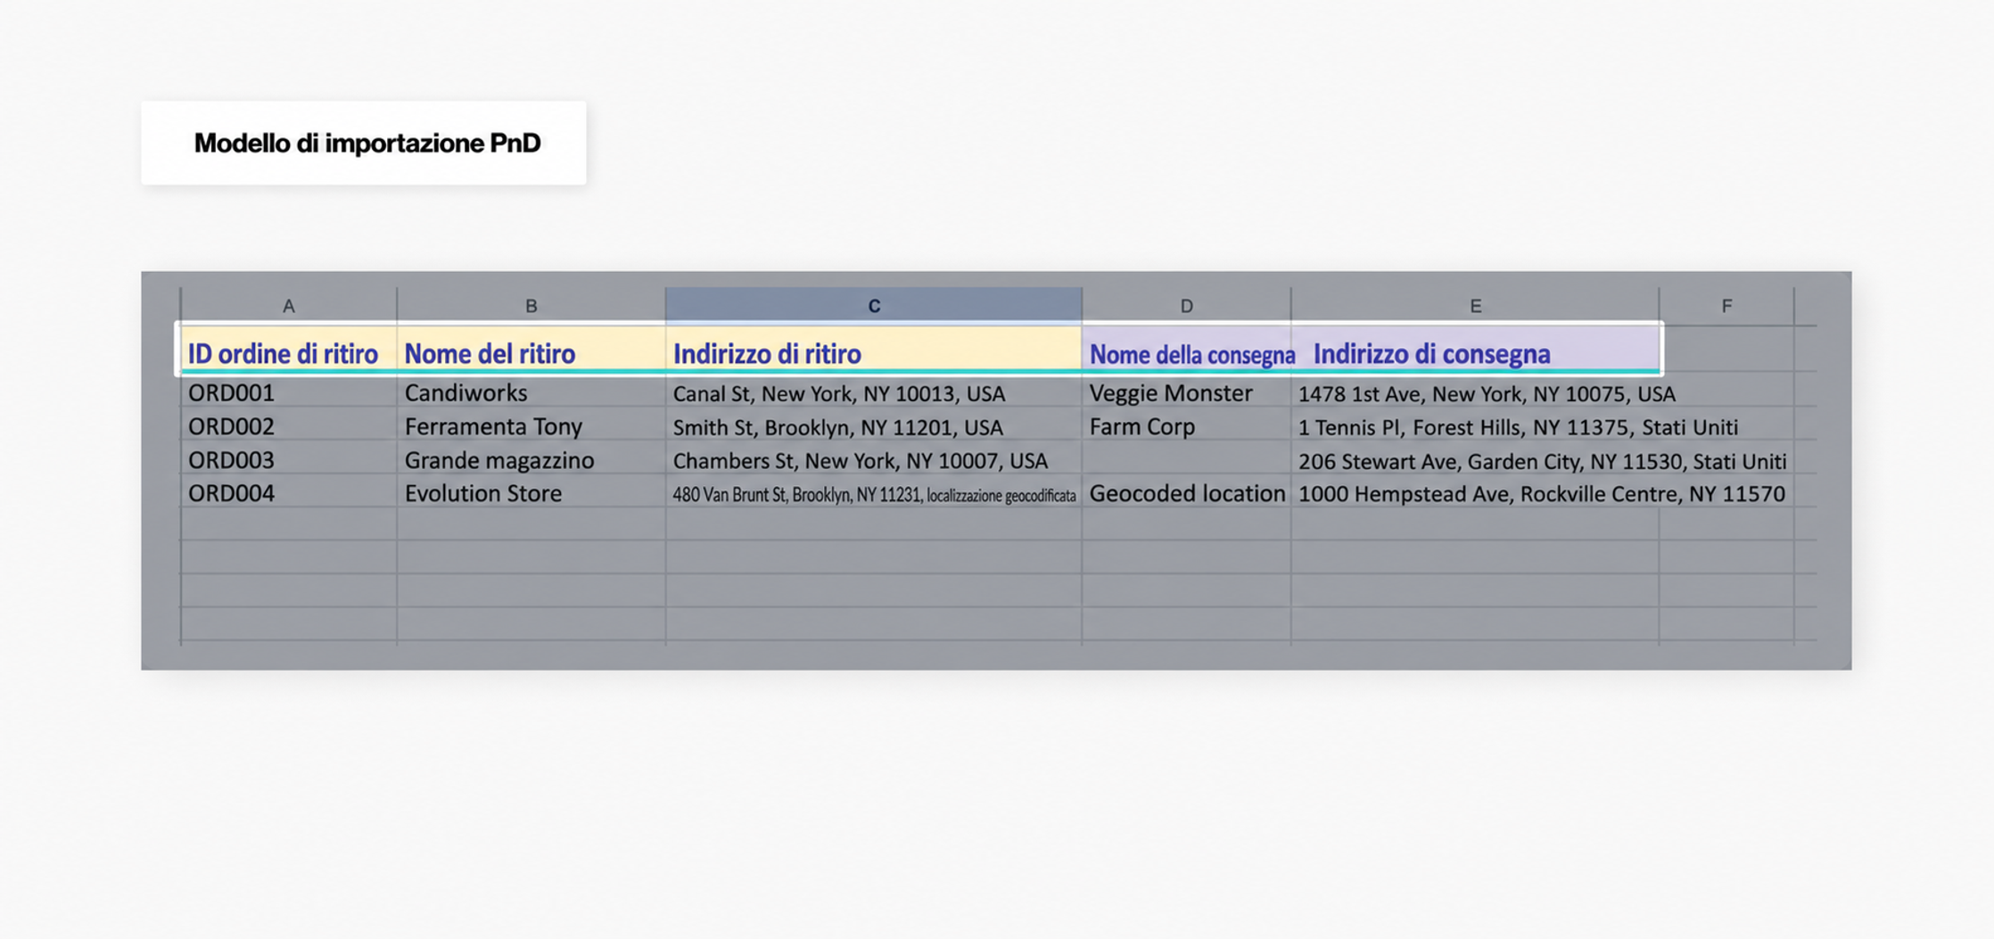The width and height of the screenshot is (1994, 939).
Task: Click the 'Modello di importazione PnD' title
Action: 367,143
